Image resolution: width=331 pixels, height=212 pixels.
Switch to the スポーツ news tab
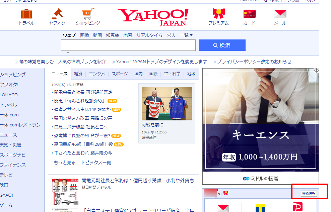point(120,74)
